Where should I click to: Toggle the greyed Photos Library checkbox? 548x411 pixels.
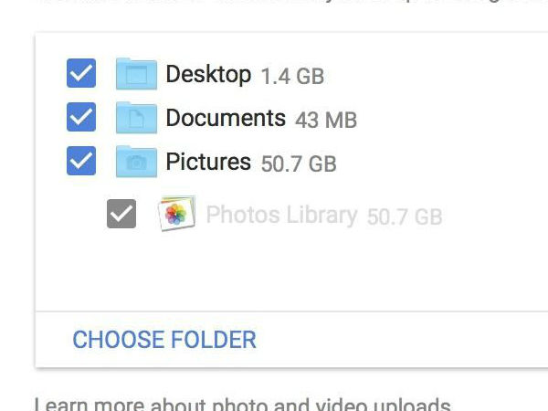click(121, 214)
